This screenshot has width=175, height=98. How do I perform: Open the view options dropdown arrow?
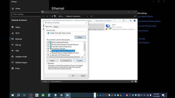126,21
